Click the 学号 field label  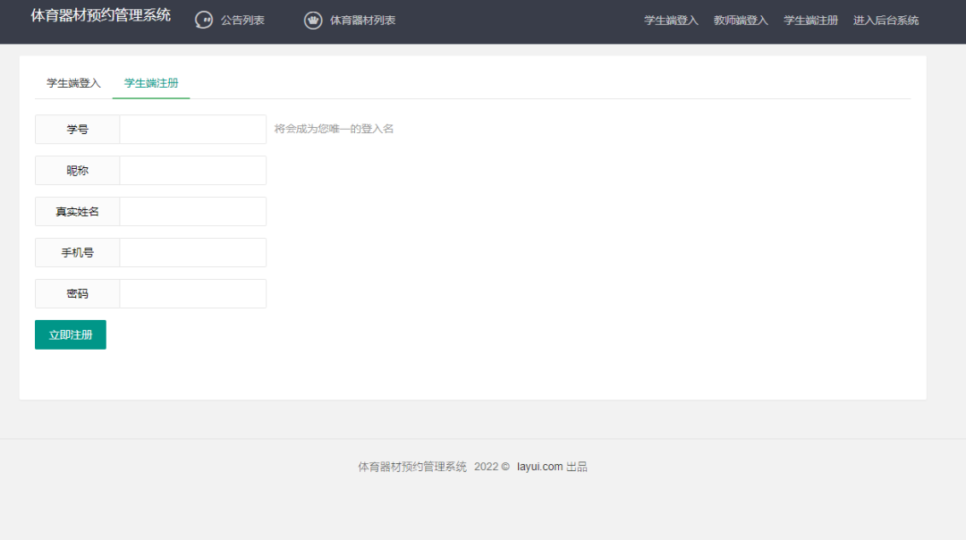point(78,130)
